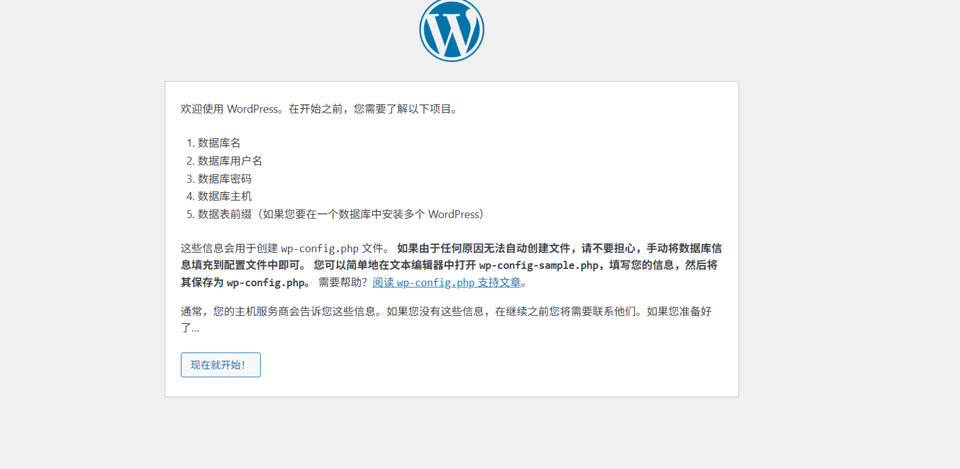
Task: Select the 数据库主机 list item
Action: point(224,196)
